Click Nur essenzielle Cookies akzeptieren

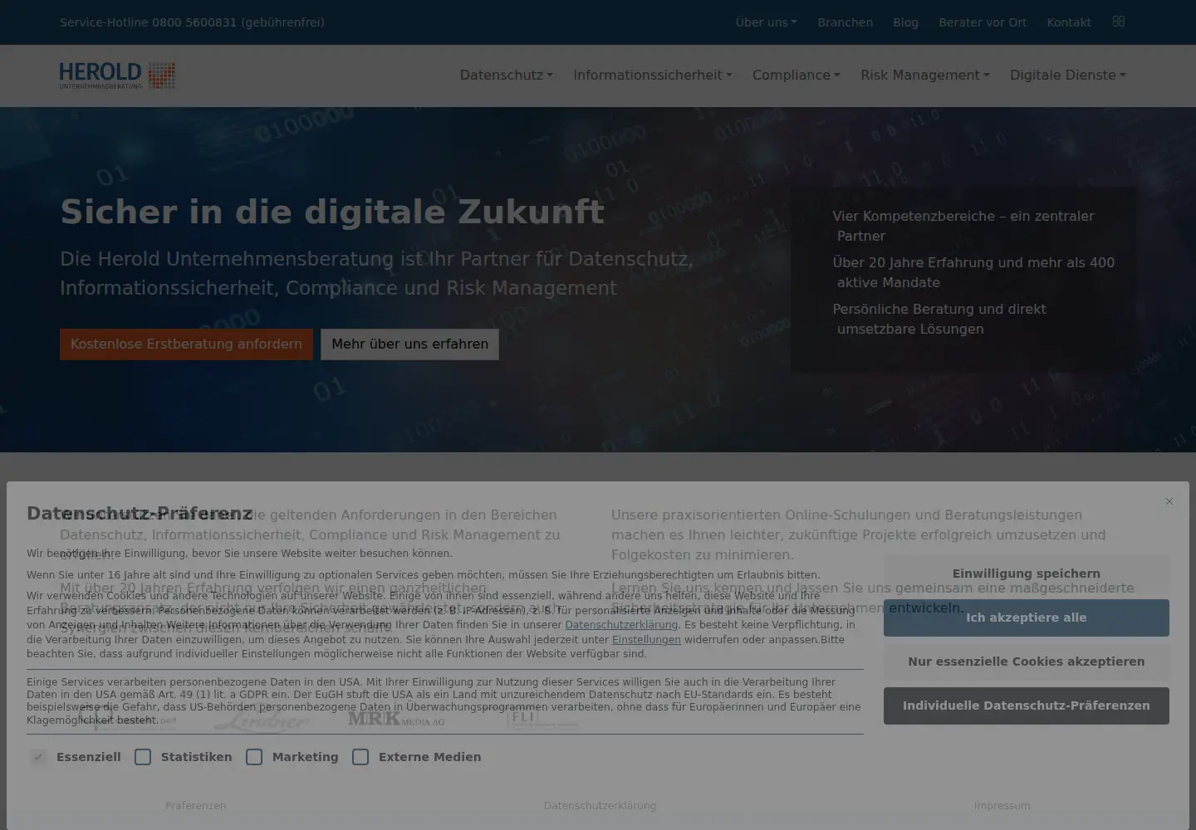pyautogui.click(x=1027, y=662)
